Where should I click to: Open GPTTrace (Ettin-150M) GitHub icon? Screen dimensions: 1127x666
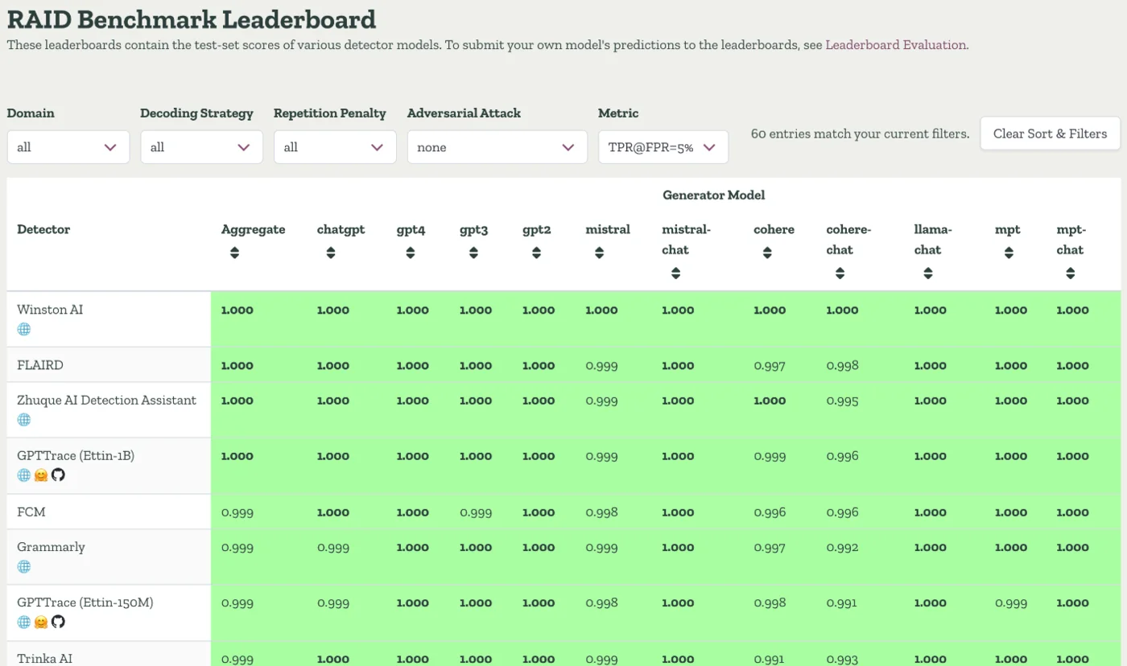coord(58,622)
